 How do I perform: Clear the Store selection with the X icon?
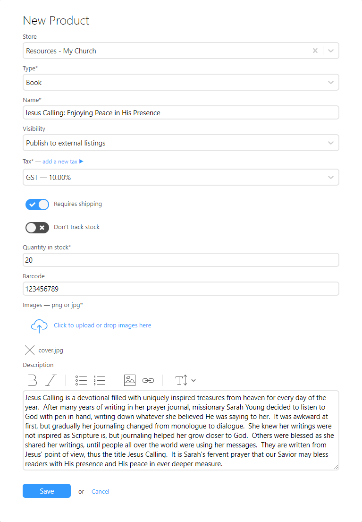pos(315,51)
